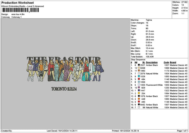
Task: Click the 'Printed: 16/12/2024 14.29.14' footer
Action: click(x=125, y=131)
